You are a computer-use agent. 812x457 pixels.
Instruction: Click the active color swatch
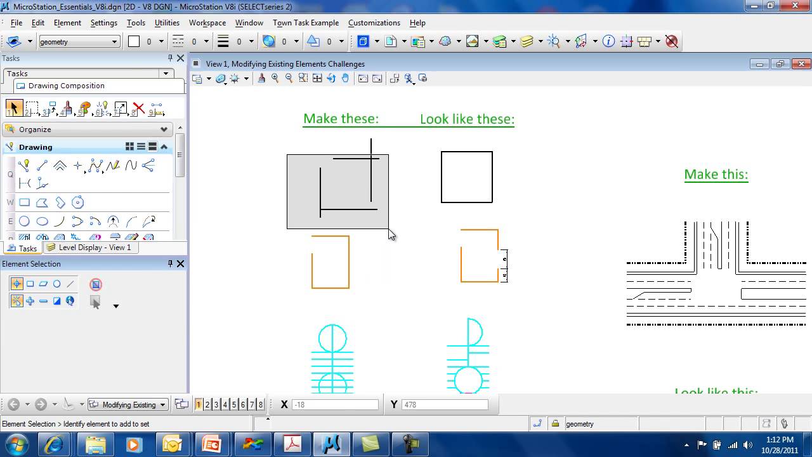(134, 41)
